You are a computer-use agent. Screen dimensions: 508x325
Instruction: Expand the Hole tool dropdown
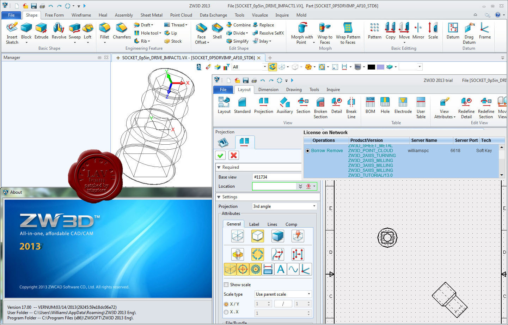[160, 33]
